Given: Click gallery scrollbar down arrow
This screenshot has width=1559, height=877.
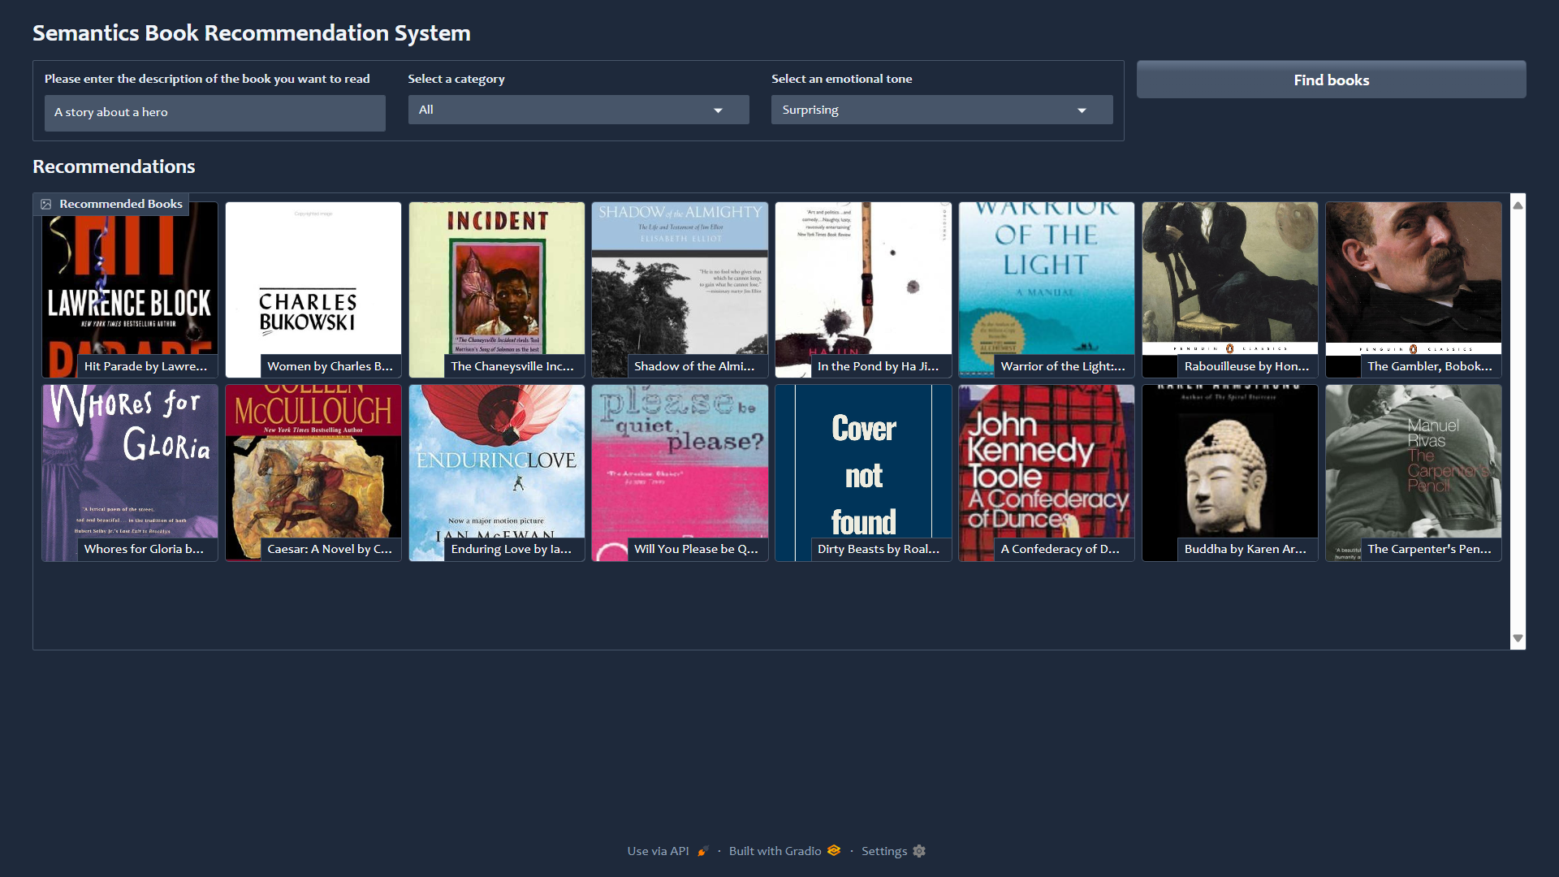Looking at the screenshot, I should (x=1518, y=638).
